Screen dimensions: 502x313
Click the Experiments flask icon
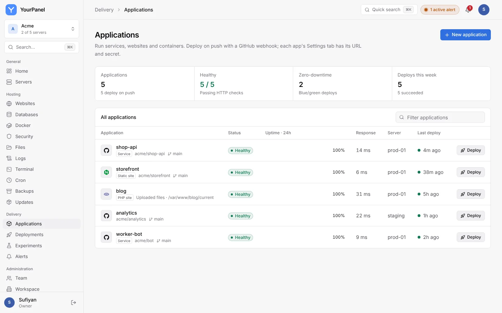pos(9,246)
